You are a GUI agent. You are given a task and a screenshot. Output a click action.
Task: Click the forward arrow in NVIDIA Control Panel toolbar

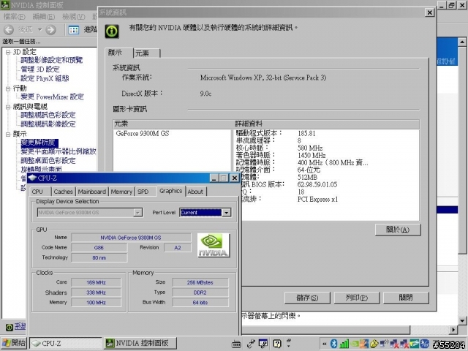[x=50, y=29]
